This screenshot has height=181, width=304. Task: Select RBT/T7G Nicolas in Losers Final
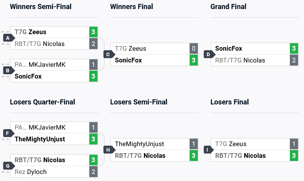point(240,156)
